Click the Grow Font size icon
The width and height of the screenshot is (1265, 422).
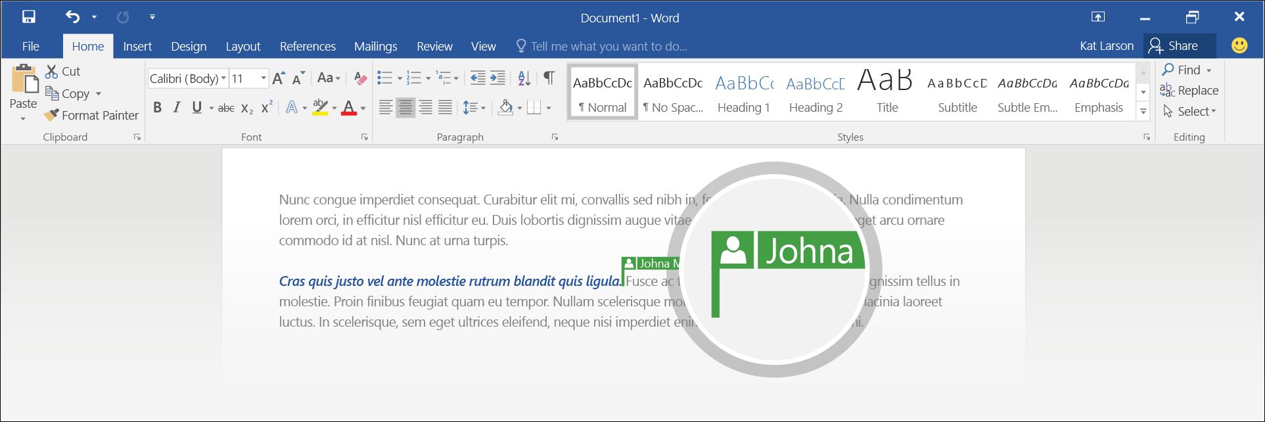pyautogui.click(x=279, y=78)
